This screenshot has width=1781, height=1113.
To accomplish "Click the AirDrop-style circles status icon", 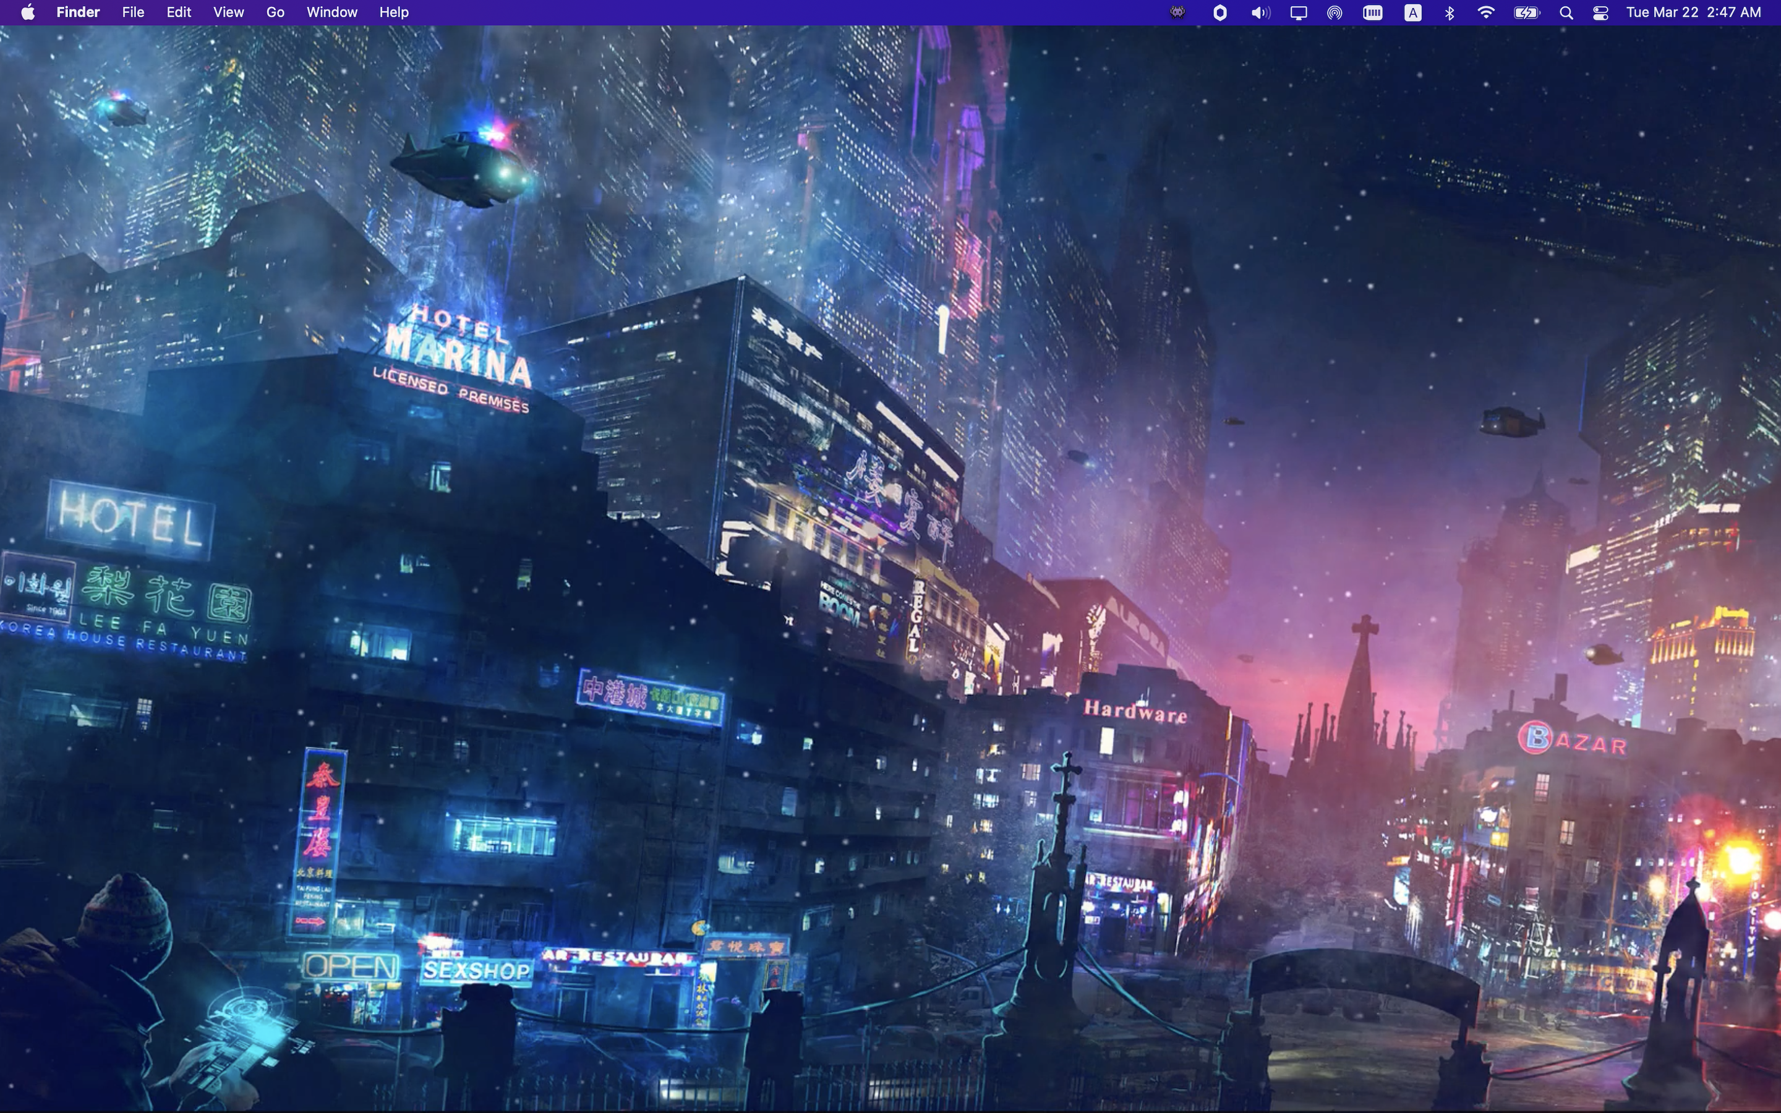I will [1335, 12].
